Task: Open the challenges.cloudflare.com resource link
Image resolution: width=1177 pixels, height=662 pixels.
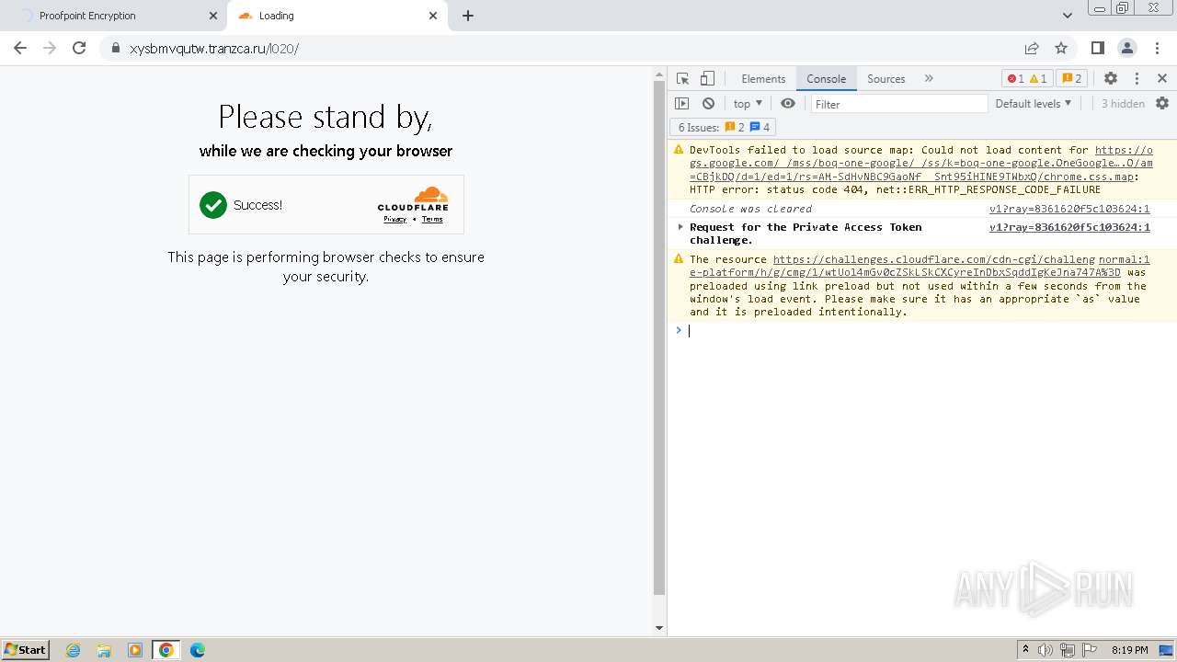Action: point(920,266)
